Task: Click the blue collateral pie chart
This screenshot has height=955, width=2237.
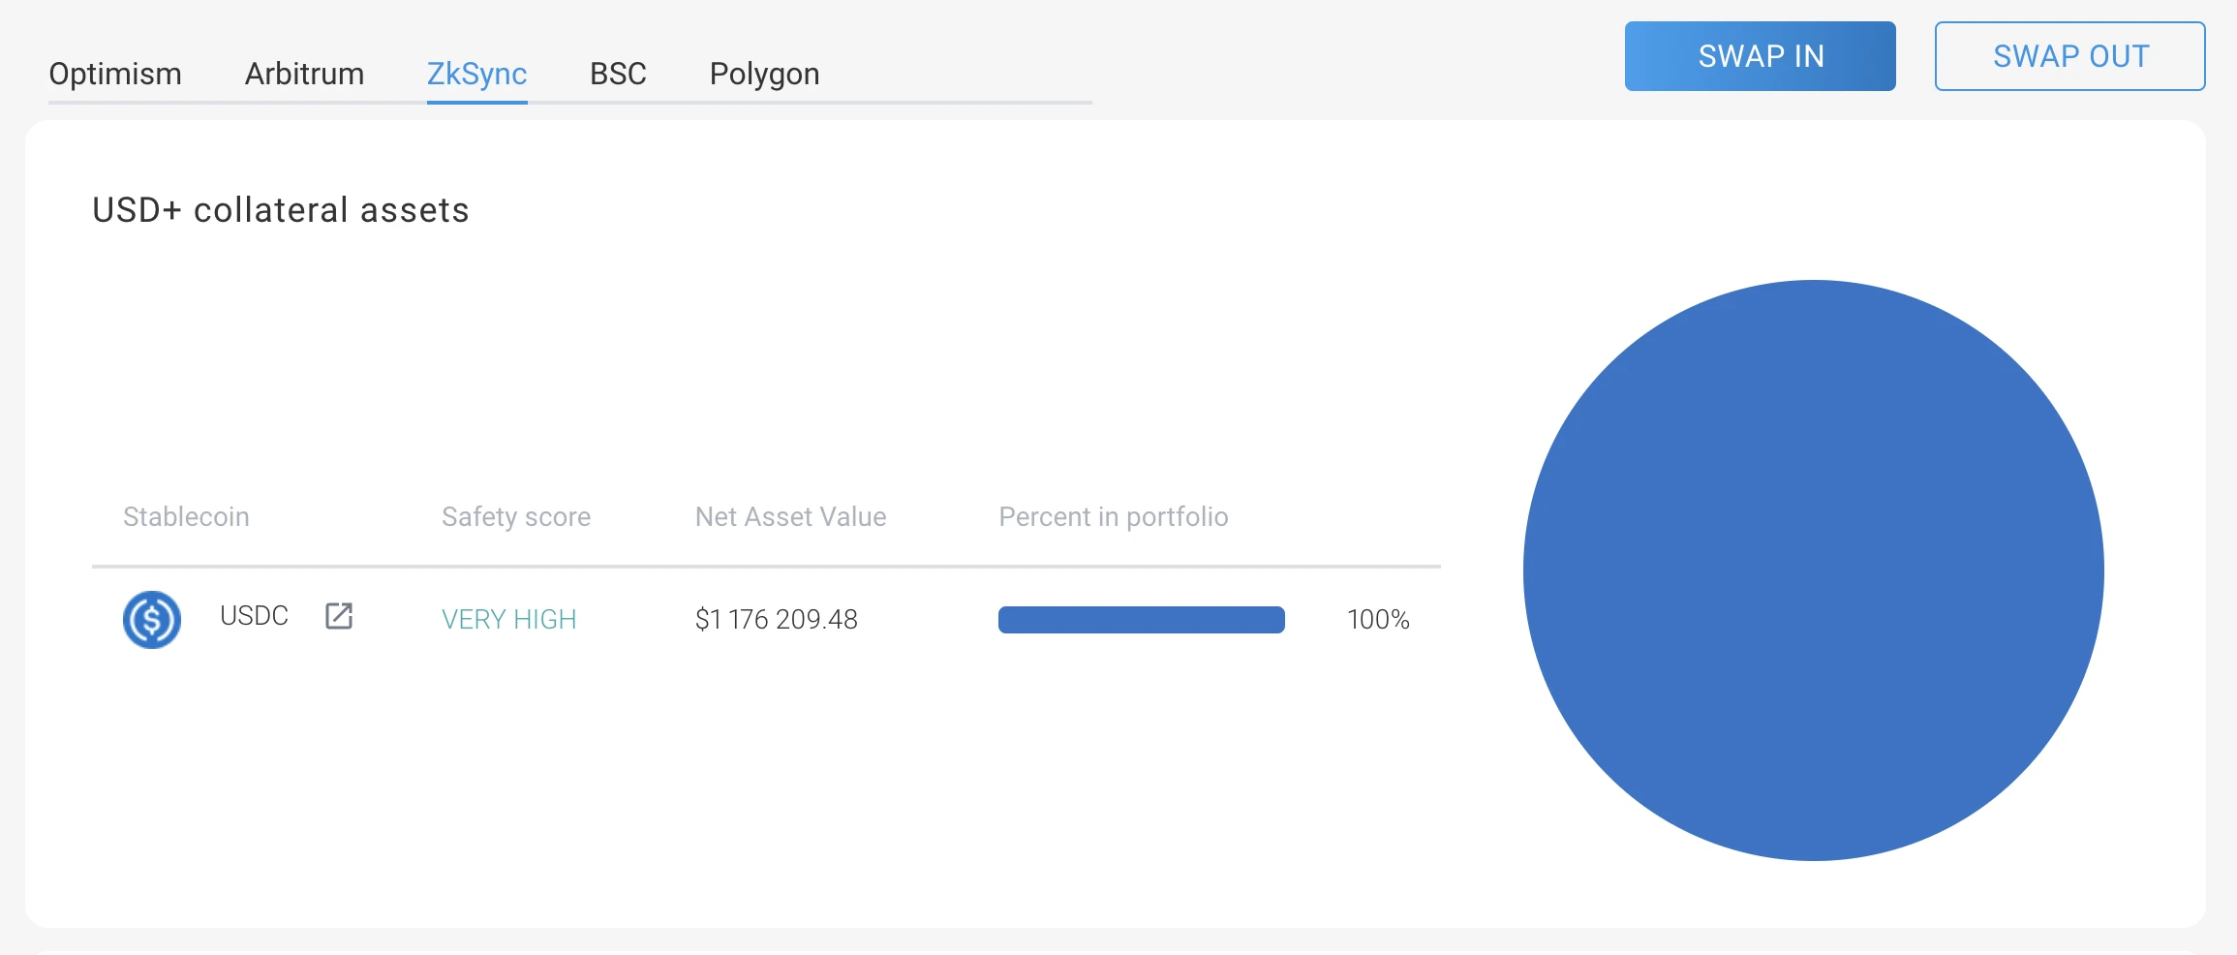Action: tap(1813, 570)
